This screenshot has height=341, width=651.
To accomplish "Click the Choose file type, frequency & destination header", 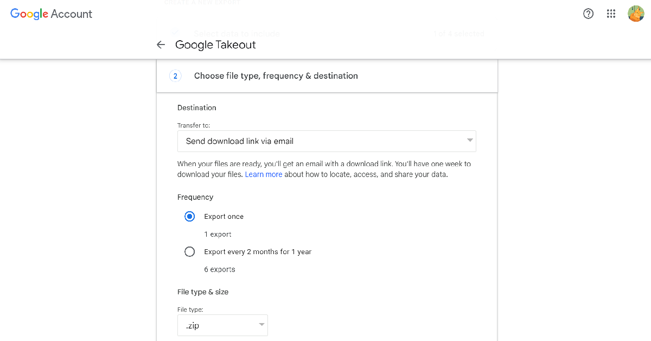I will (x=276, y=76).
